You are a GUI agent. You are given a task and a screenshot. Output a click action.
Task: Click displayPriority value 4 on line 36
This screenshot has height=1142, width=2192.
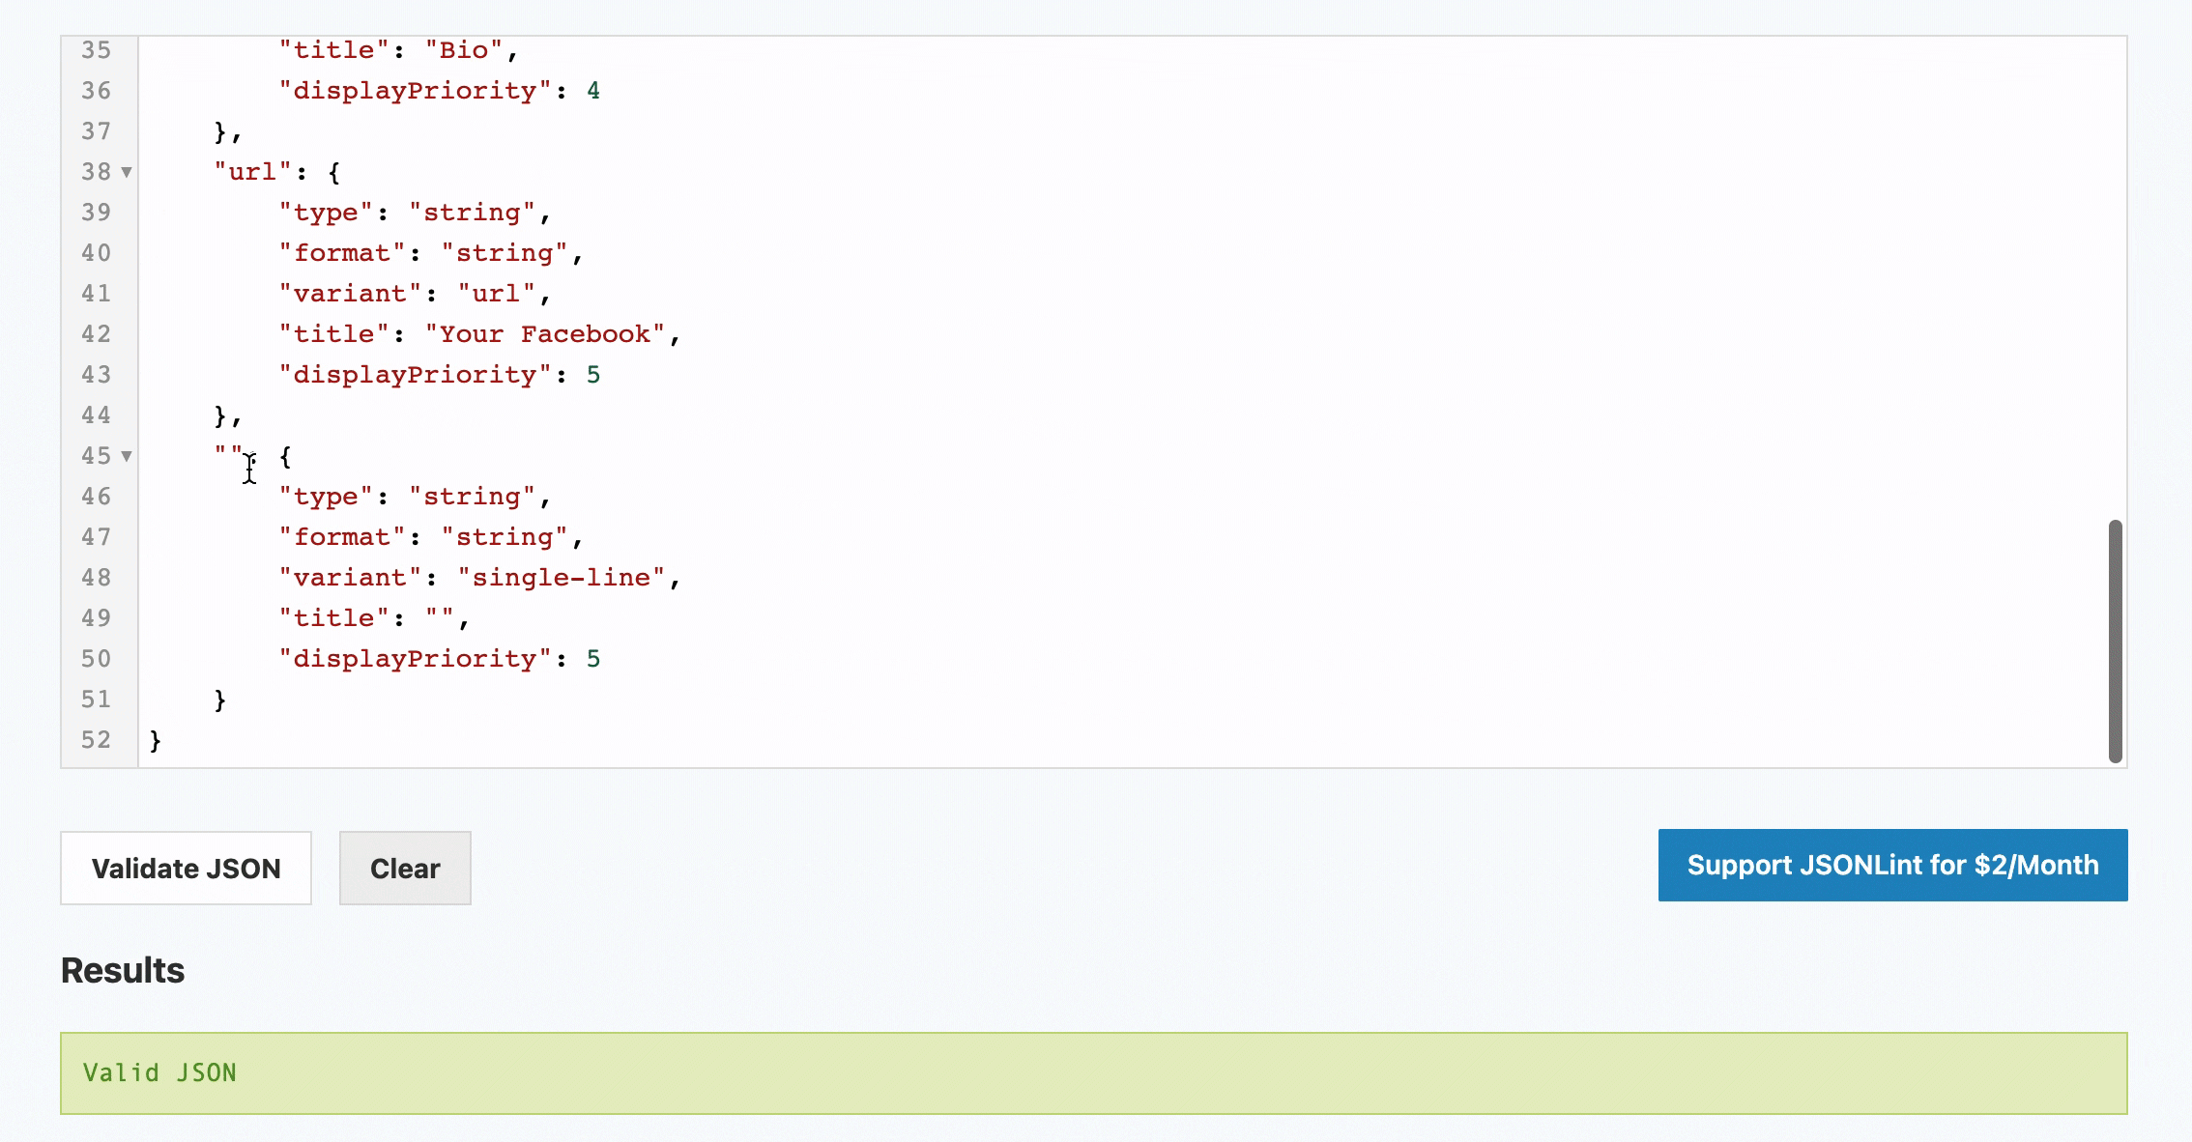coord(593,91)
